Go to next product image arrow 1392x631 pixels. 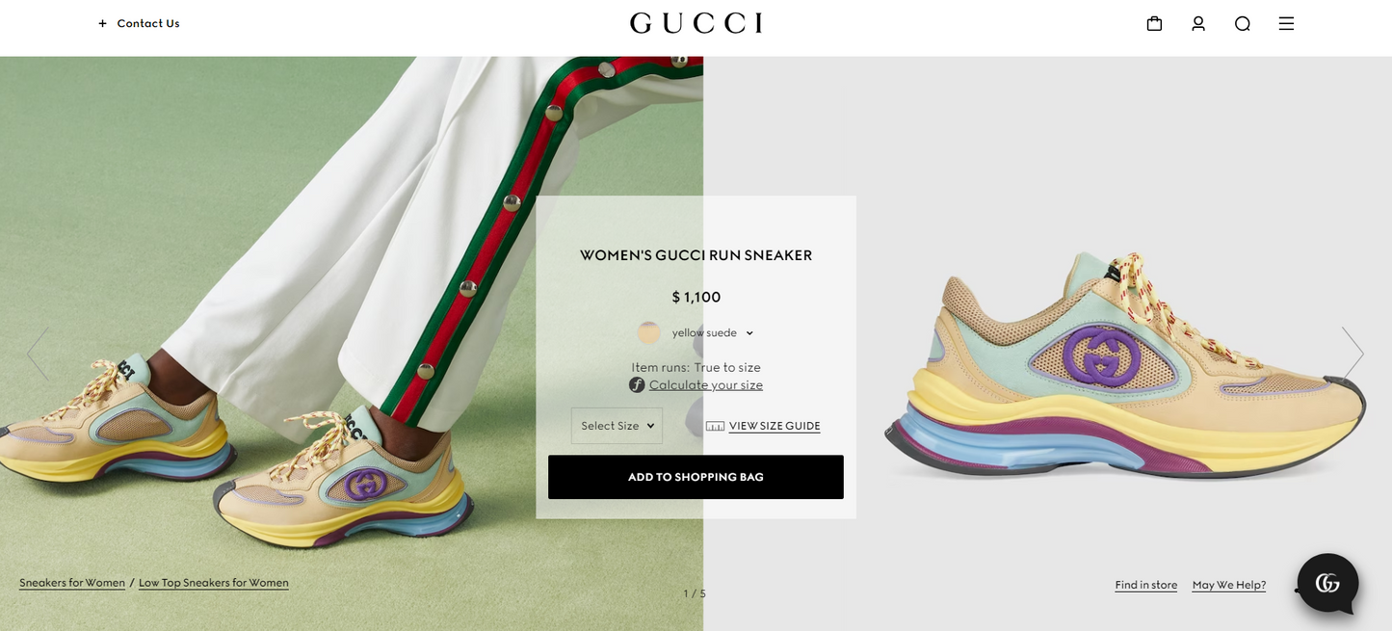pos(1353,354)
